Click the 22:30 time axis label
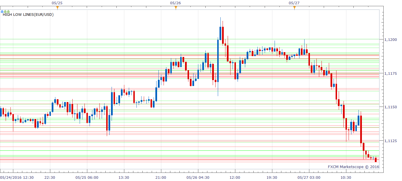This screenshot has height=181, width=402. [50, 177]
